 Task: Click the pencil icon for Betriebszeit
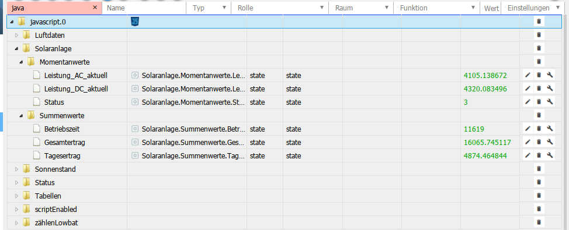(x=528, y=128)
